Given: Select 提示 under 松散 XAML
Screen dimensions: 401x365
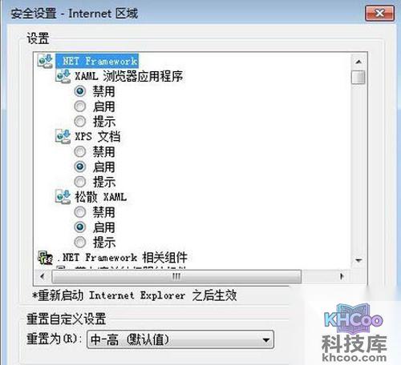Looking at the screenshot, I should click(80, 243).
